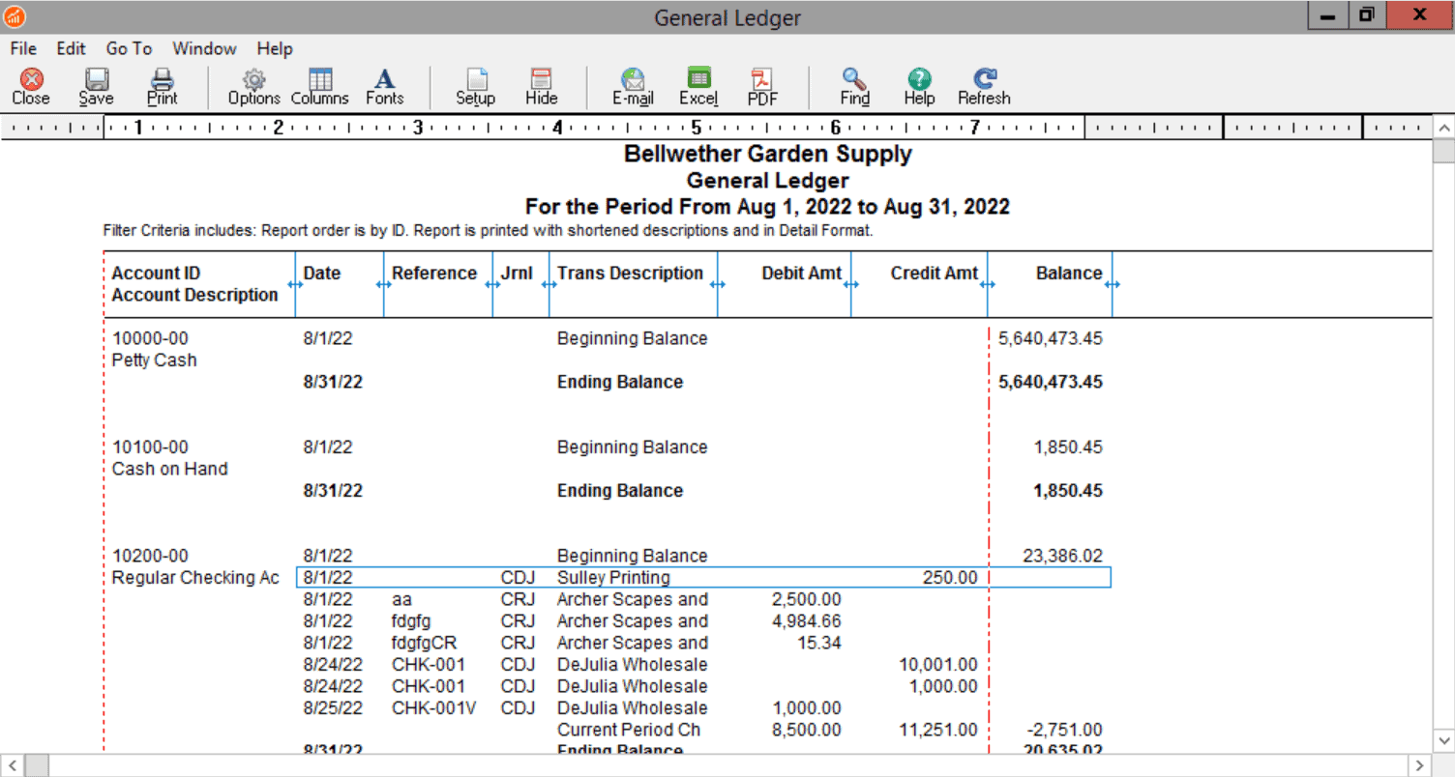Click the Bellwether Garden Supply title
The image size is (1455, 777).
tap(768, 154)
